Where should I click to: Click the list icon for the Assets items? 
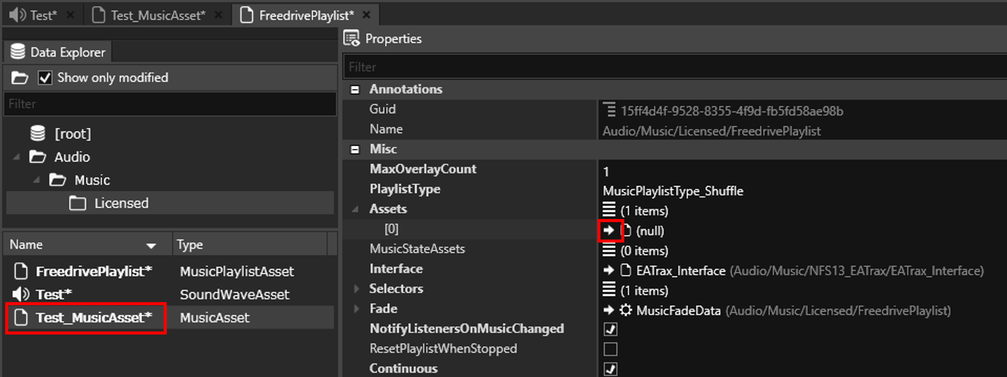(x=609, y=210)
